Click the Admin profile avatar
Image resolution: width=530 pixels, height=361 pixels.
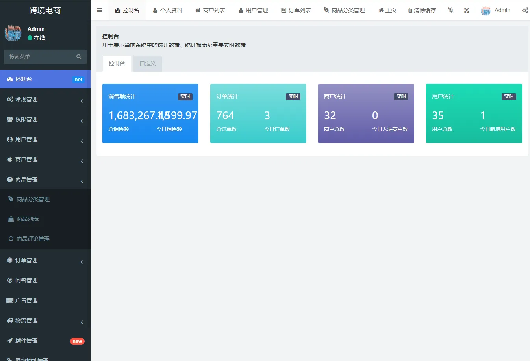point(486,10)
